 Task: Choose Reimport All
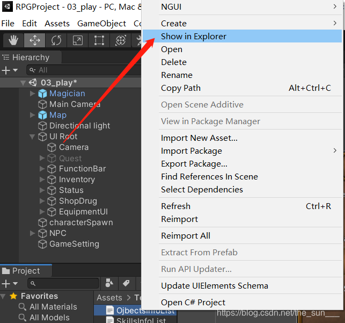pos(242,236)
